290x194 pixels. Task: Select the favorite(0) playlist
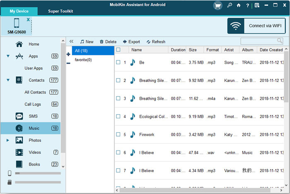coord(83,60)
